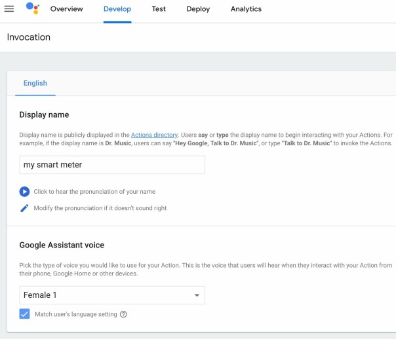Viewport: 396px width, 339px height.
Task: Click the display name input field
Action: click(x=112, y=165)
